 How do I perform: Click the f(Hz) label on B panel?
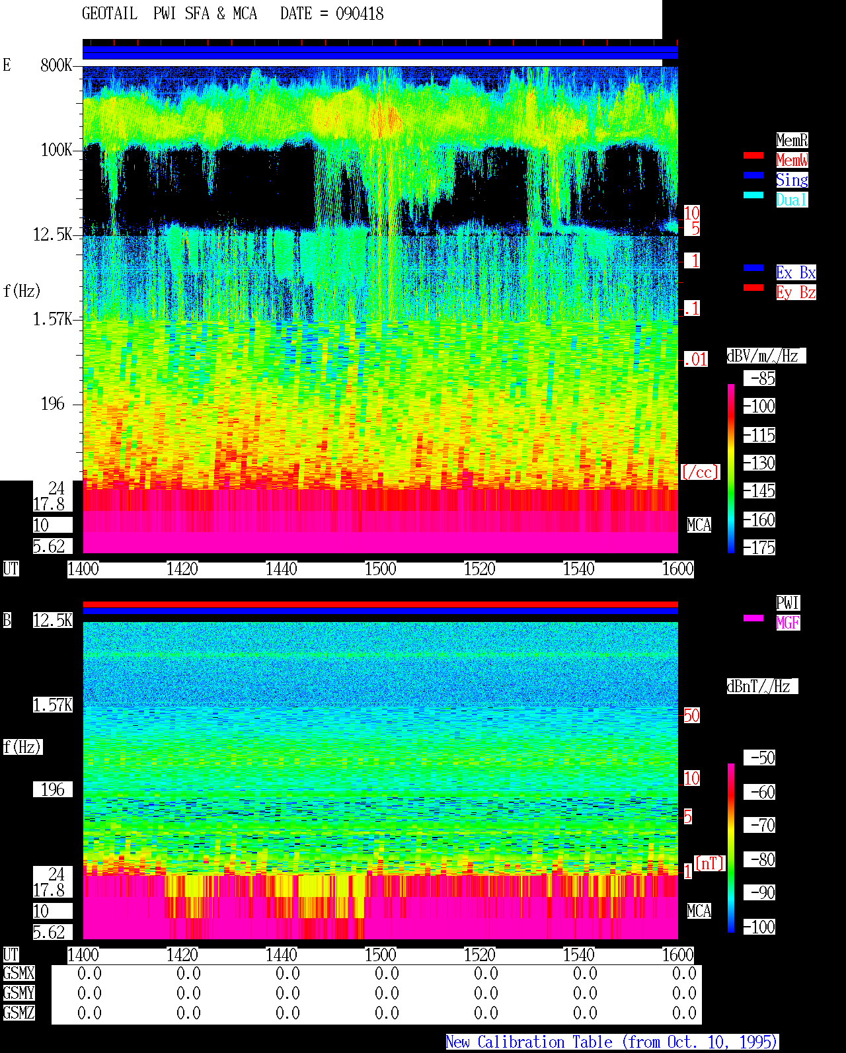click(22, 747)
